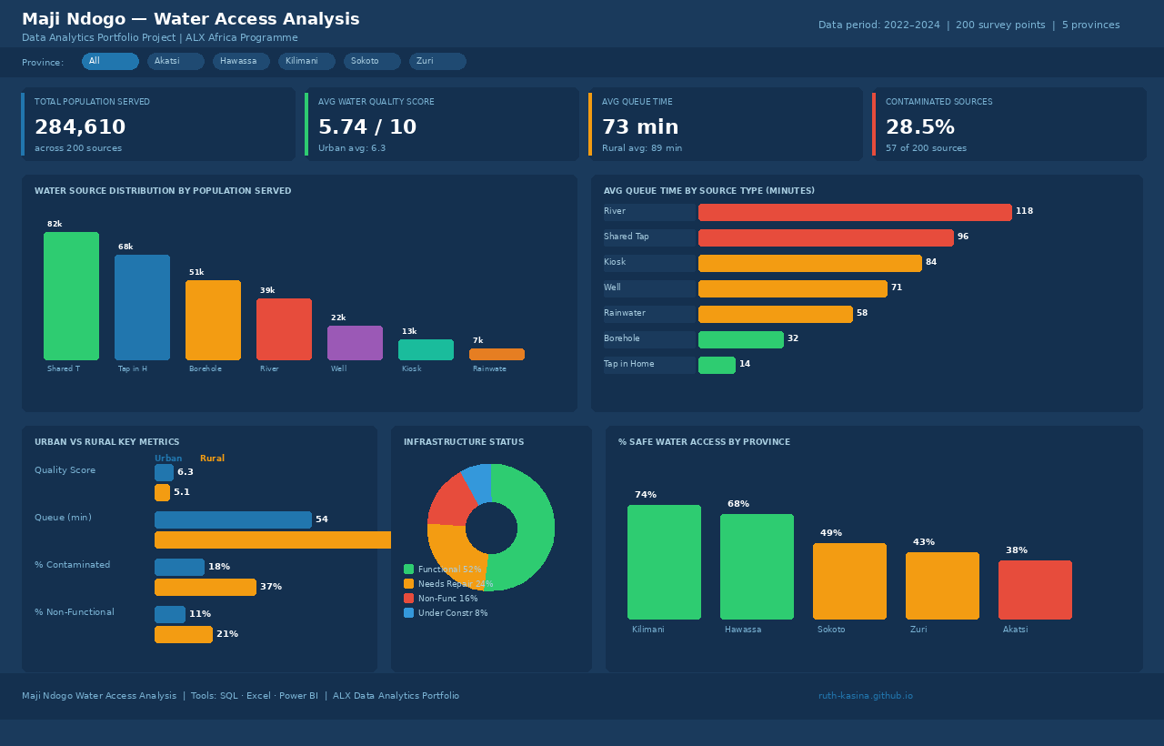1164x746 pixels.
Task: Click the rural Quality Score bar labeled 5.1
Action: tap(162, 492)
